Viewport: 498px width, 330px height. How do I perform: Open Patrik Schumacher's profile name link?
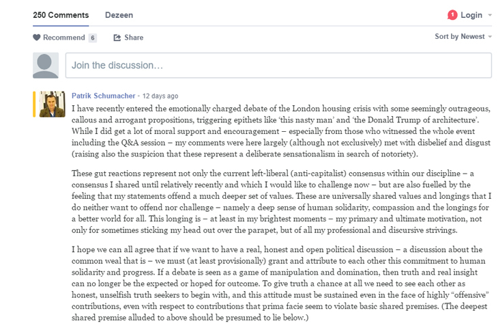104,96
